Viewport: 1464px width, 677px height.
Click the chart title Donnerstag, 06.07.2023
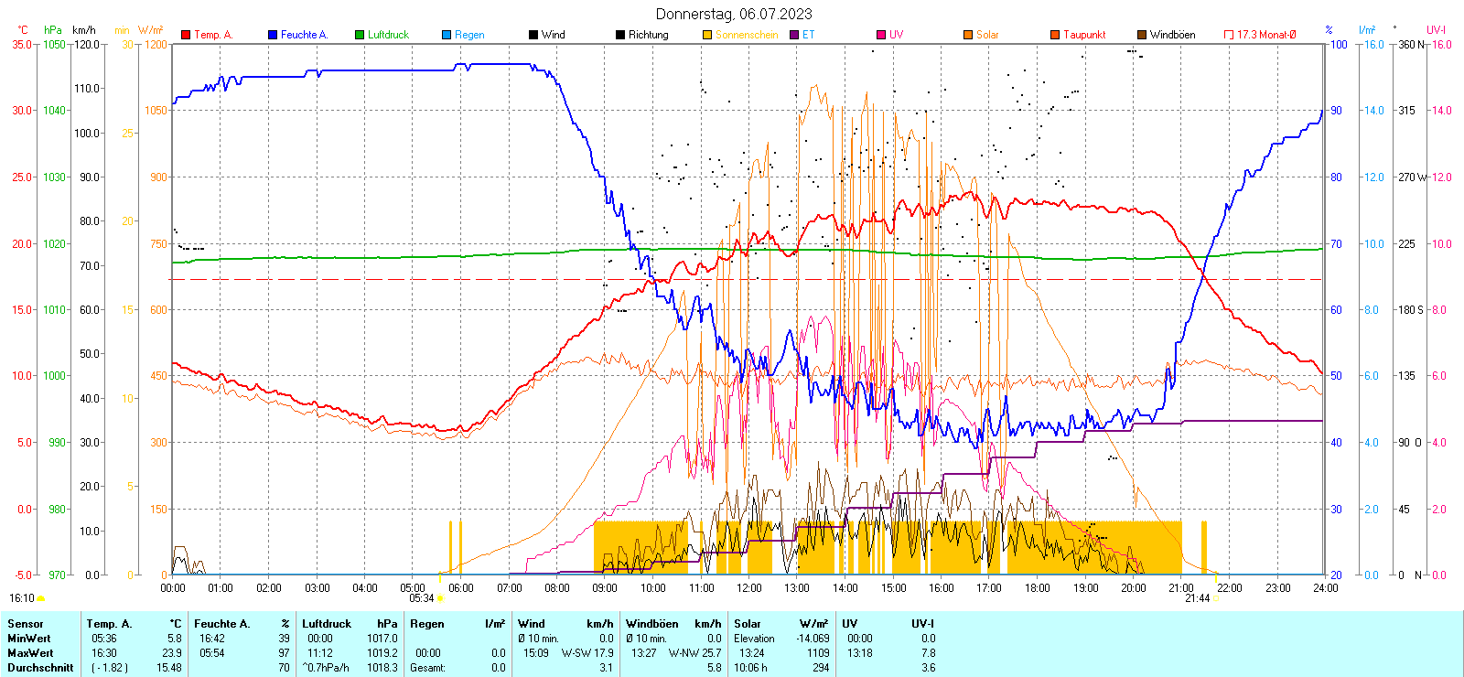[734, 14]
